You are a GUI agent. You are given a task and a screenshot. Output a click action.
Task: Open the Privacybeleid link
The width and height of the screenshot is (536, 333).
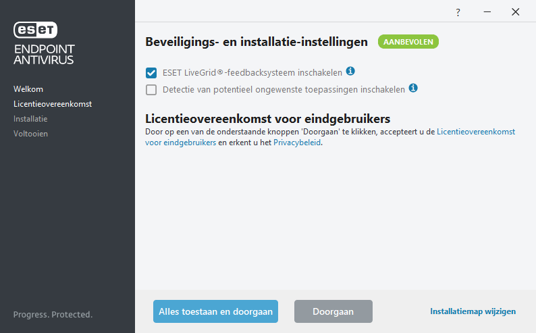297,143
